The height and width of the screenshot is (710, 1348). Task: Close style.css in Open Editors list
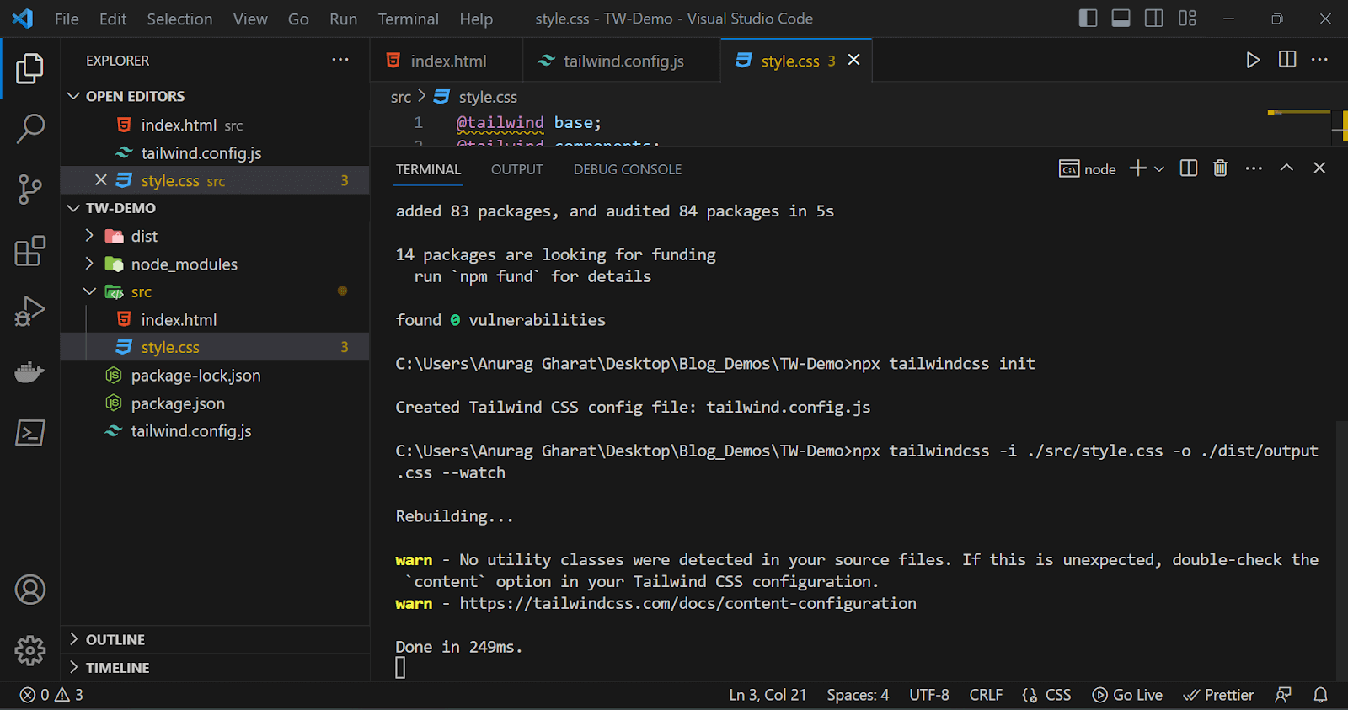pos(101,180)
